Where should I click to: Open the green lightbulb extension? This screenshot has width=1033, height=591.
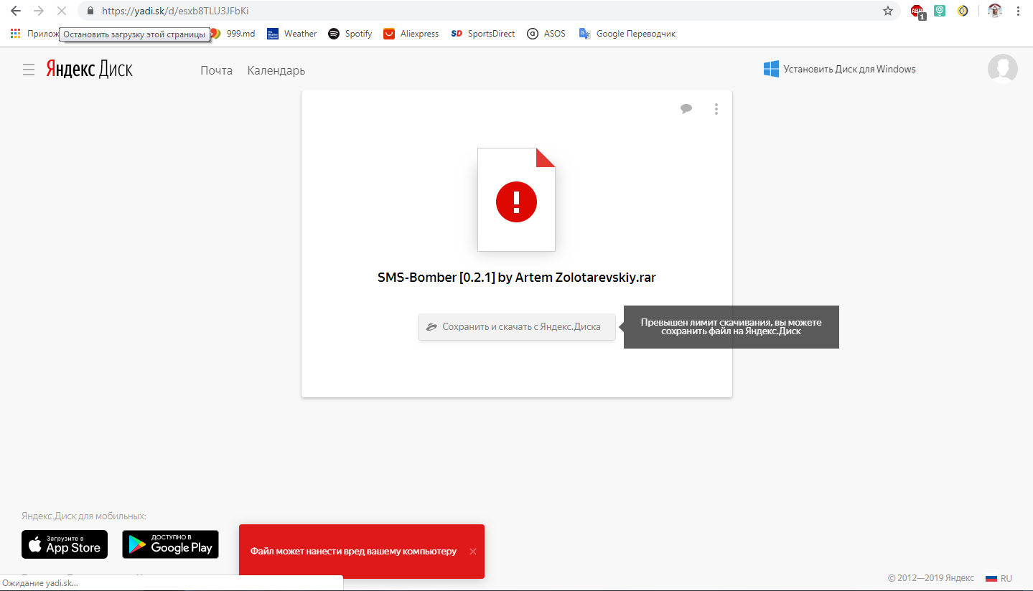pos(940,11)
